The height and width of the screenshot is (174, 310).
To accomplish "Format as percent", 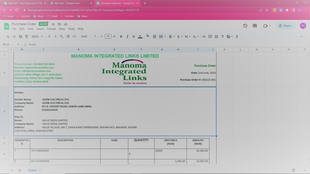I will [55, 36].
